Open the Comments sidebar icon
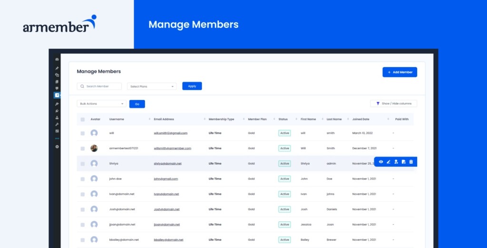This screenshot has width=487, height=248. 57,89
